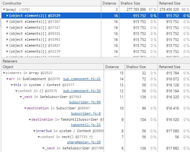Collapse innerSub in system / Context
The width and height of the screenshot is (190, 152).
point(34,131)
